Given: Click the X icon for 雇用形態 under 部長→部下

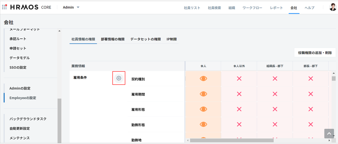Looking at the screenshot, I should [311, 109].
